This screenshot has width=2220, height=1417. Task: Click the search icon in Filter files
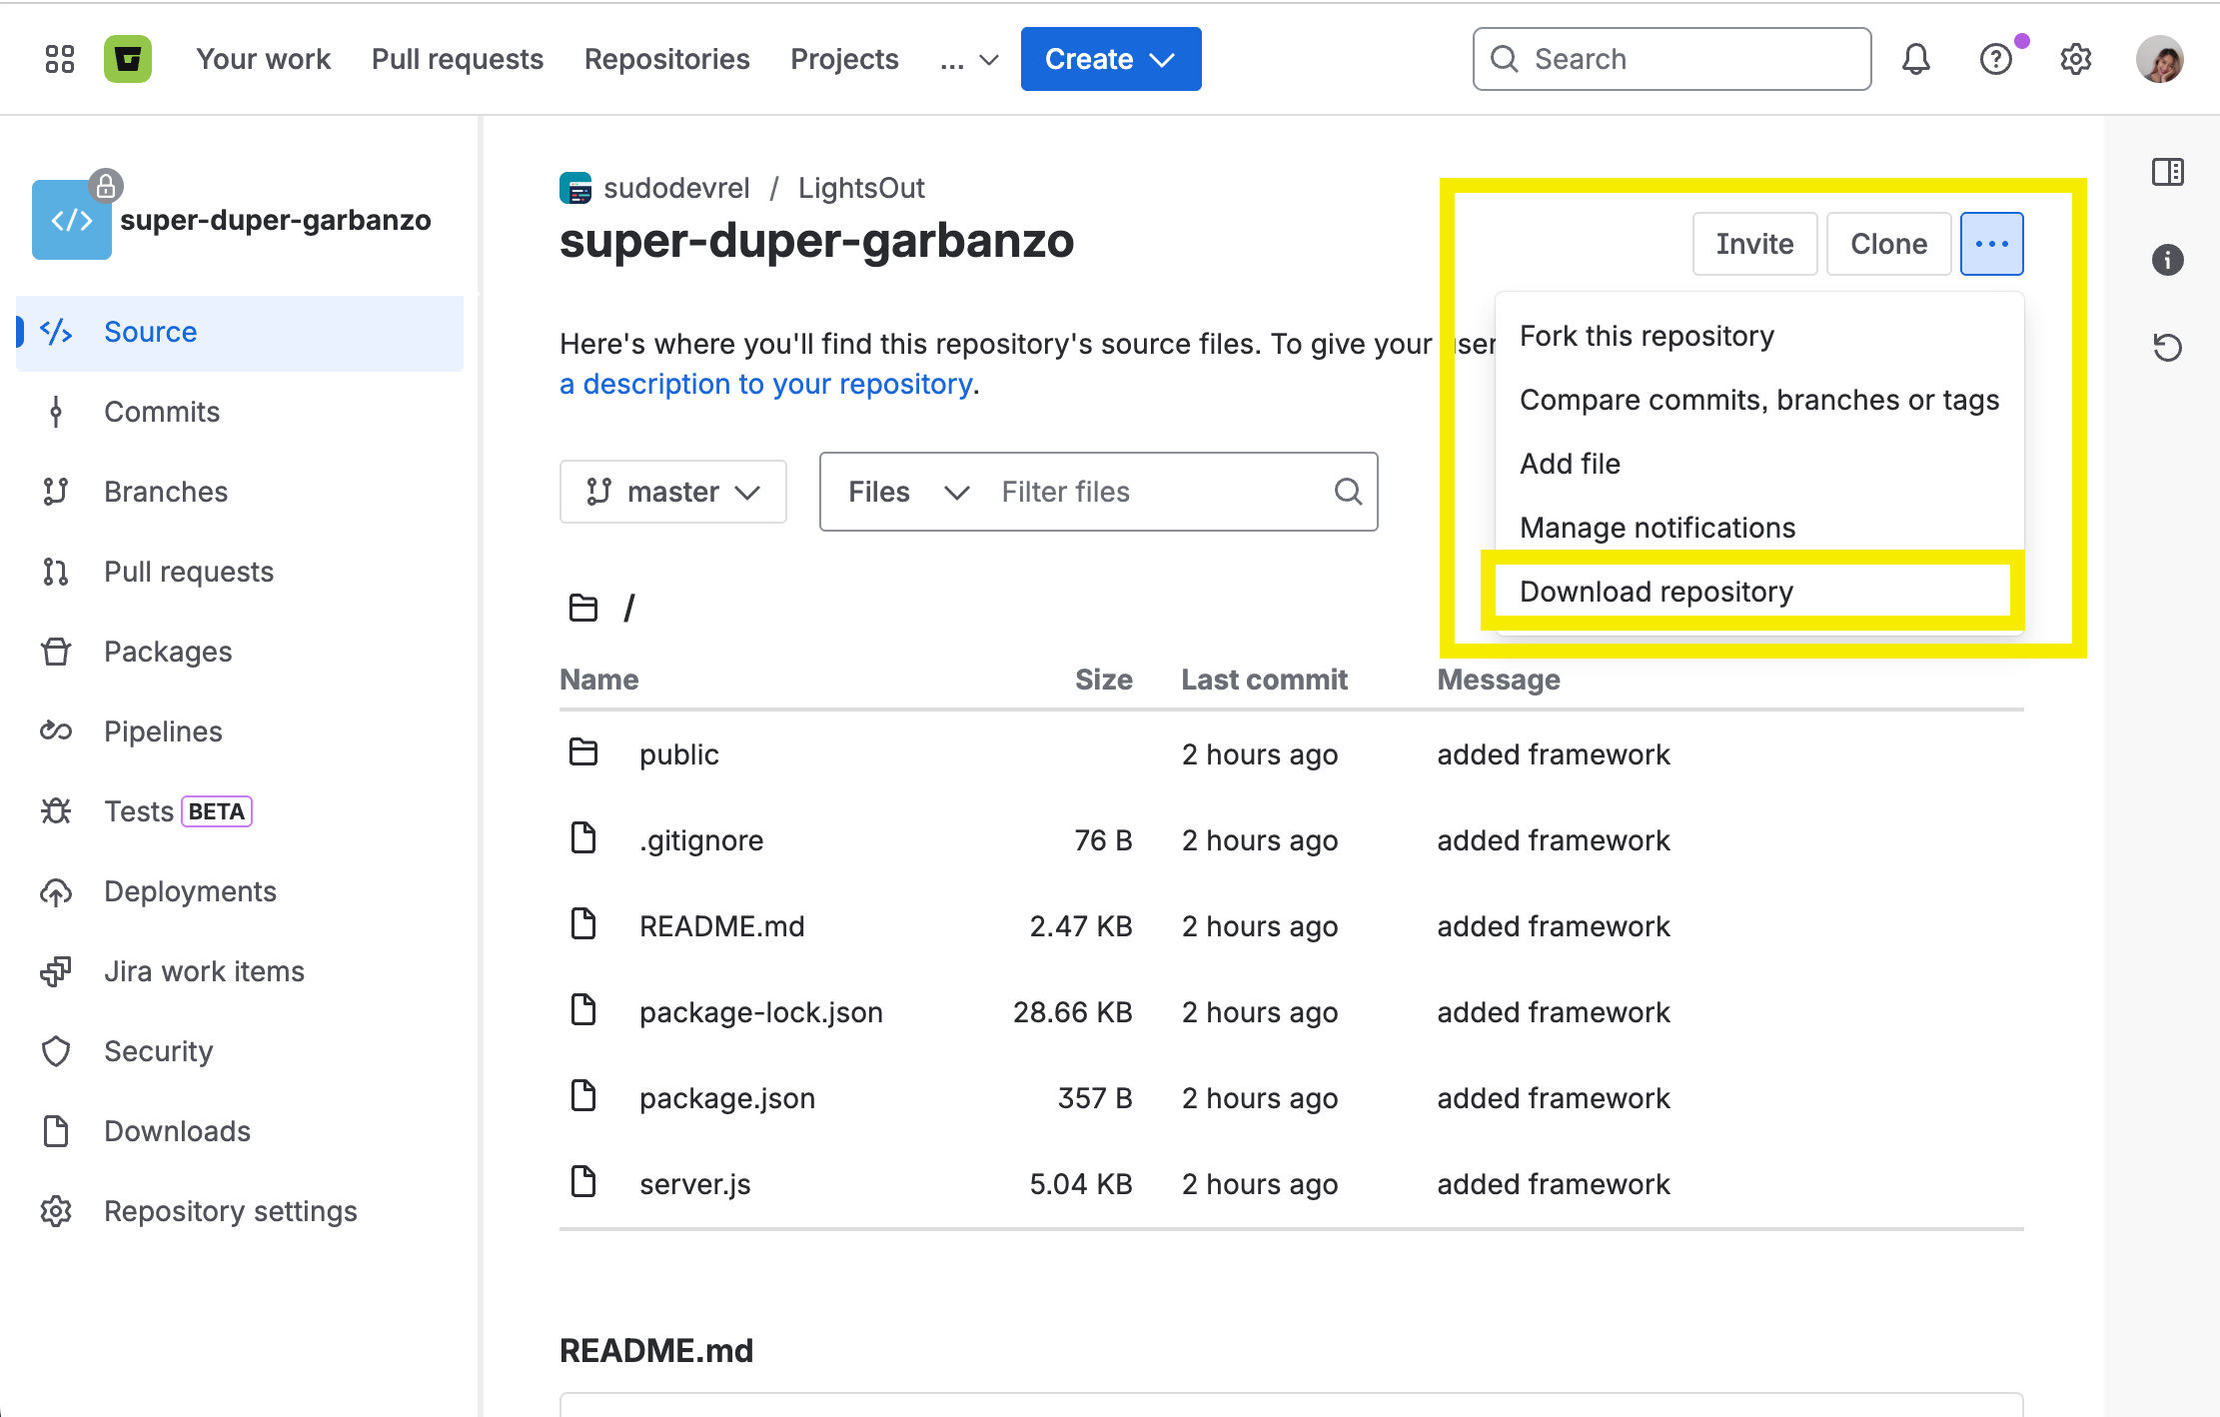(x=1348, y=492)
